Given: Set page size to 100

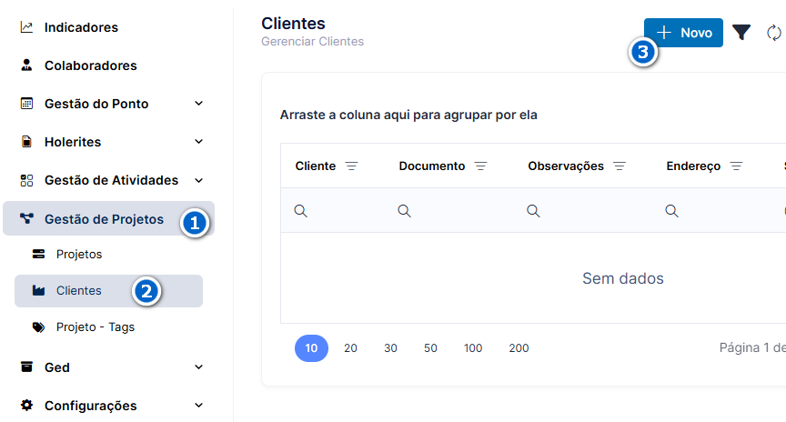Looking at the screenshot, I should (x=473, y=347).
